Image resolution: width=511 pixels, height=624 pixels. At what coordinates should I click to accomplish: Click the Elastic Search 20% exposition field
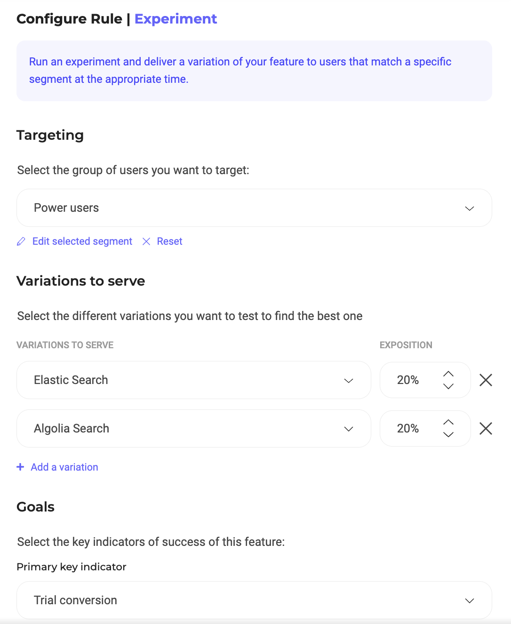408,380
